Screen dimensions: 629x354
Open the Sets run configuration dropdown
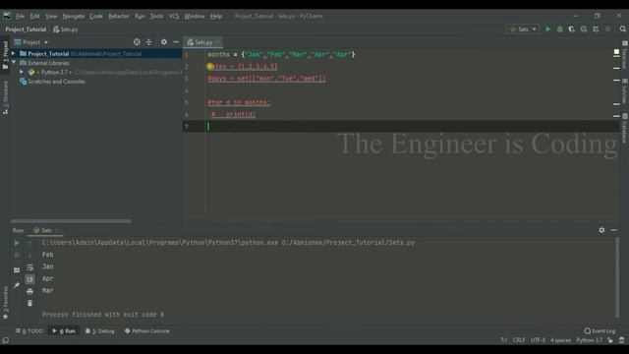(523, 29)
